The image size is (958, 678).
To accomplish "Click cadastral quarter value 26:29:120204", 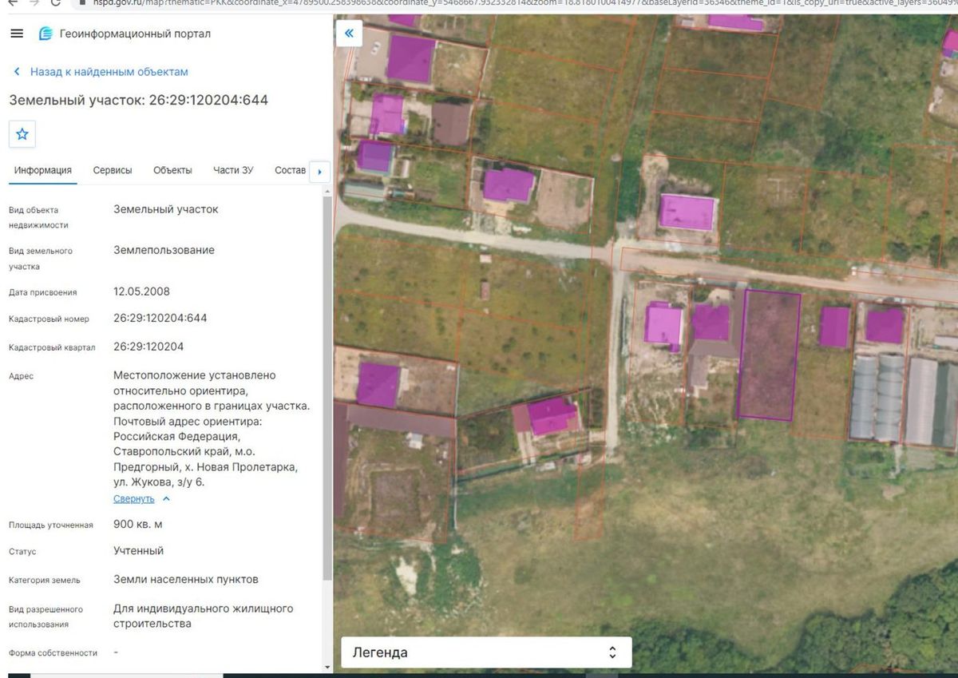I will pyautogui.click(x=148, y=347).
